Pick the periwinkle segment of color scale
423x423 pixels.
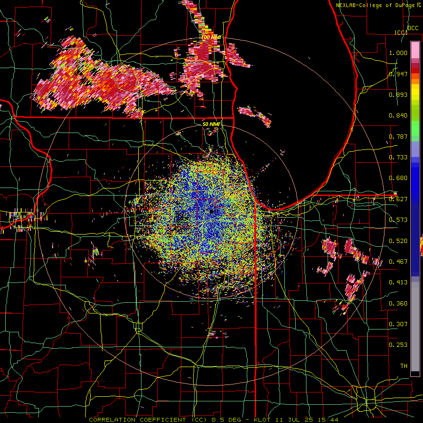[415, 149]
